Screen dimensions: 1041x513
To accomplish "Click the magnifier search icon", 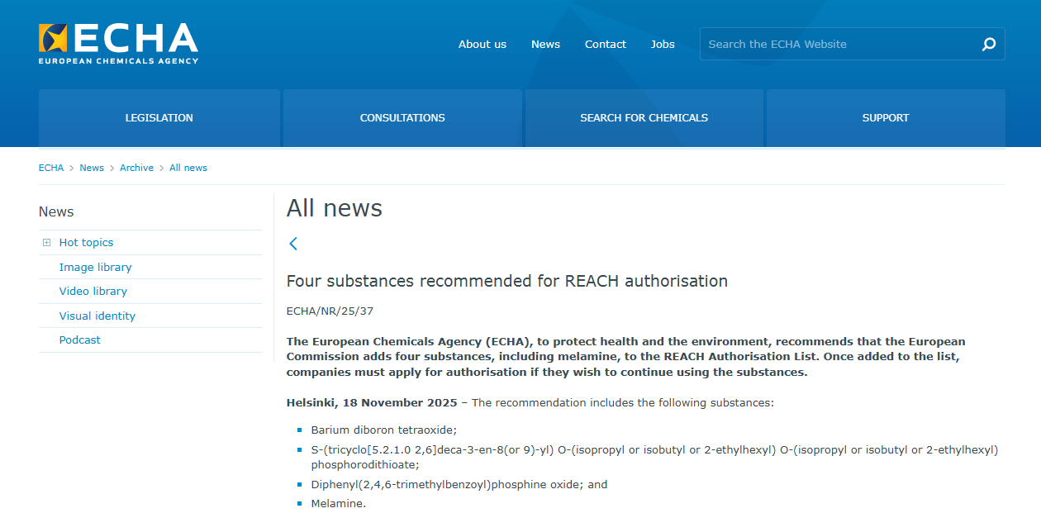I will [x=988, y=45].
